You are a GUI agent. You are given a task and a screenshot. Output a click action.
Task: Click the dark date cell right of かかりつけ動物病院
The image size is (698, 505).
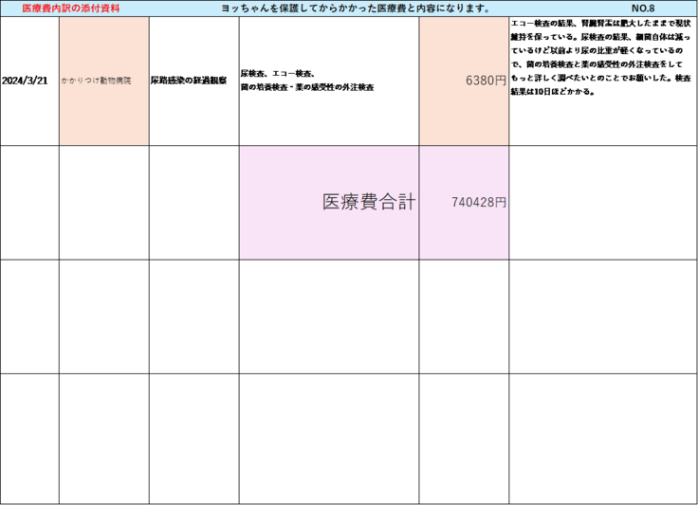click(193, 81)
